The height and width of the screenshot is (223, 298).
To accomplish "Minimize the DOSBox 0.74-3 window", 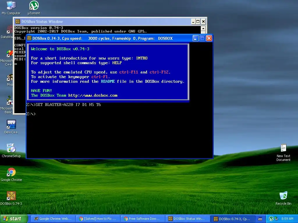I will click(x=196, y=38).
